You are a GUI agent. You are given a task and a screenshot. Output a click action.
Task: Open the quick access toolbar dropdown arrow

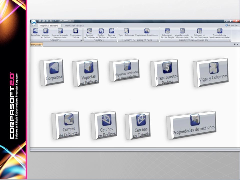click(x=56, y=21)
